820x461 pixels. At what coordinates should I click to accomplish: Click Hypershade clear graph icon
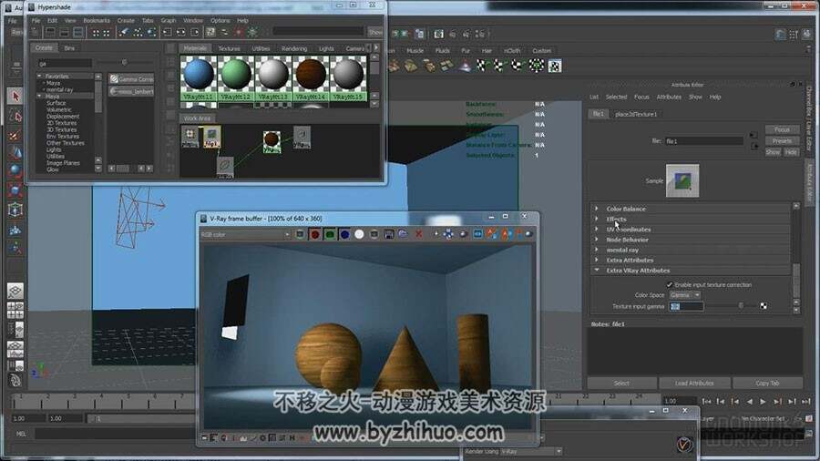tap(124, 33)
